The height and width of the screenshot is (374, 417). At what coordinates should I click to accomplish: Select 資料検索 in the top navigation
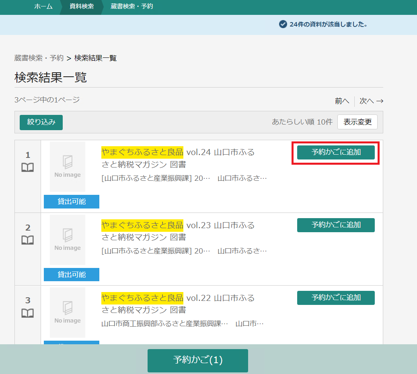pos(82,6)
